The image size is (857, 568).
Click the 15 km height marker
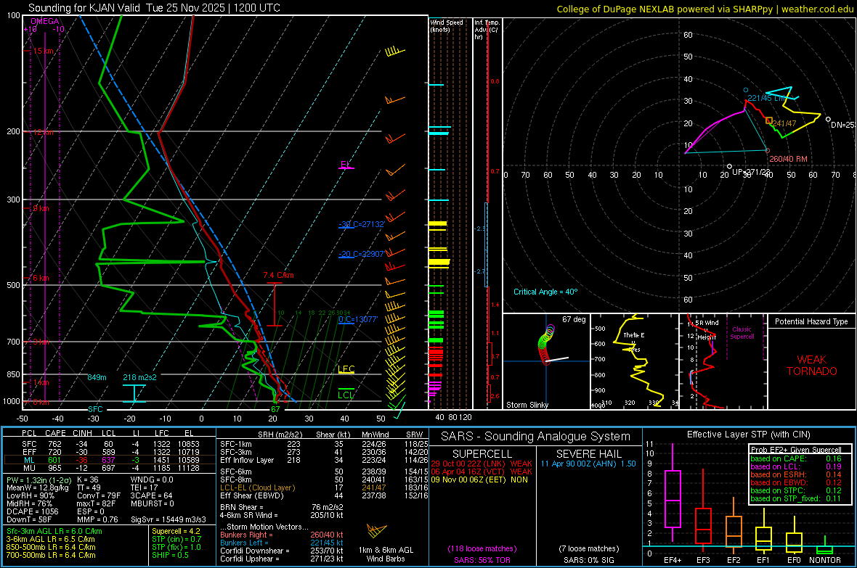pos(43,51)
